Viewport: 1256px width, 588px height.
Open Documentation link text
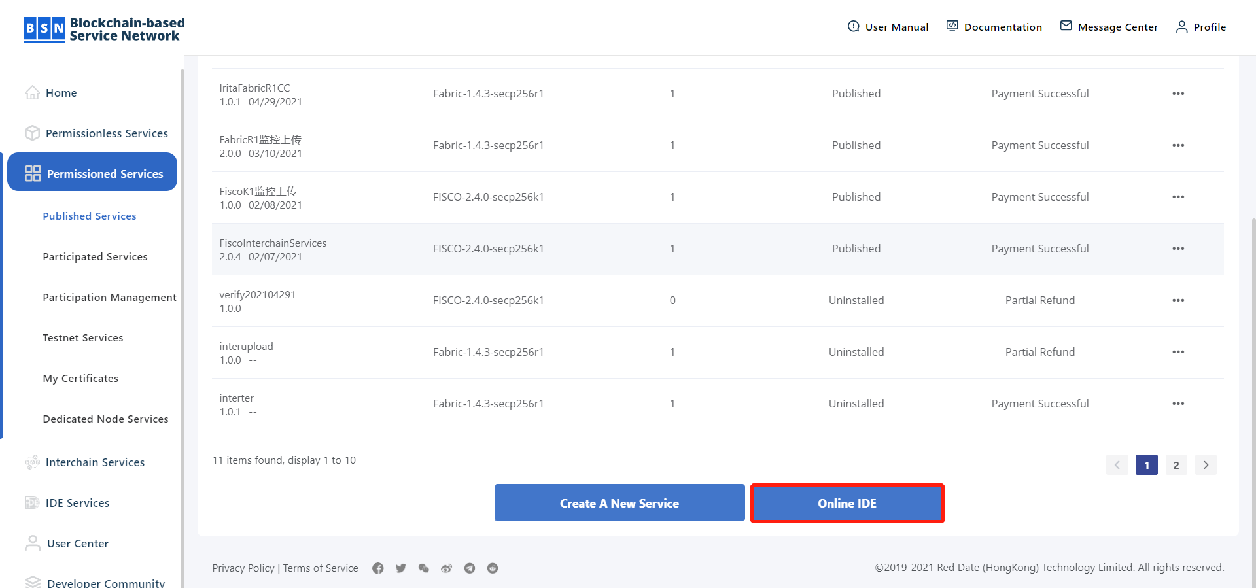click(1003, 27)
